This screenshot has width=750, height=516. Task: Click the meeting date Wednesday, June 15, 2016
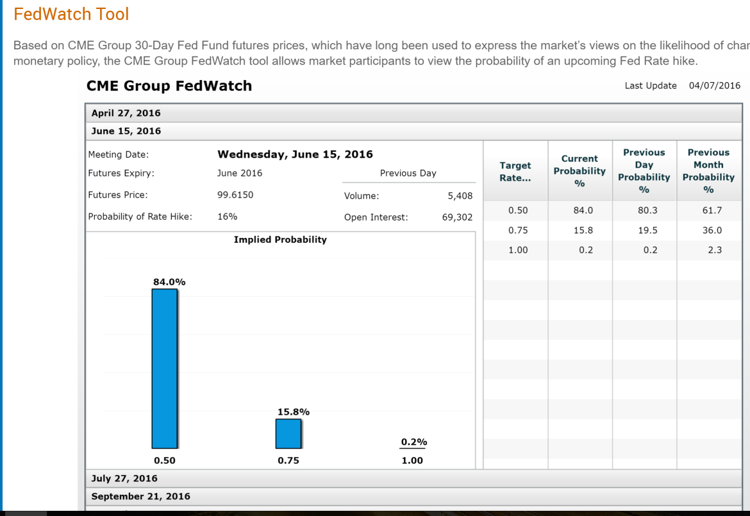(295, 154)
